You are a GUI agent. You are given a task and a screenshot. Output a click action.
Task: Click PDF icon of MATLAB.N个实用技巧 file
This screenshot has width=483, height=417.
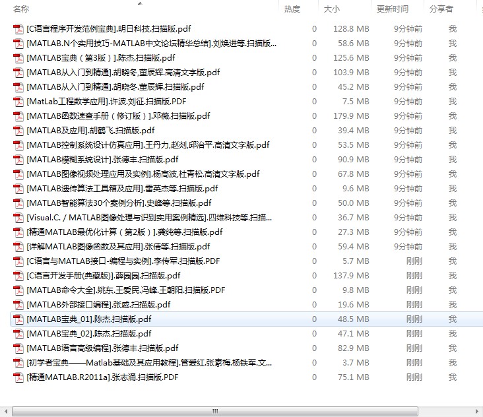(x=18, y=44)
